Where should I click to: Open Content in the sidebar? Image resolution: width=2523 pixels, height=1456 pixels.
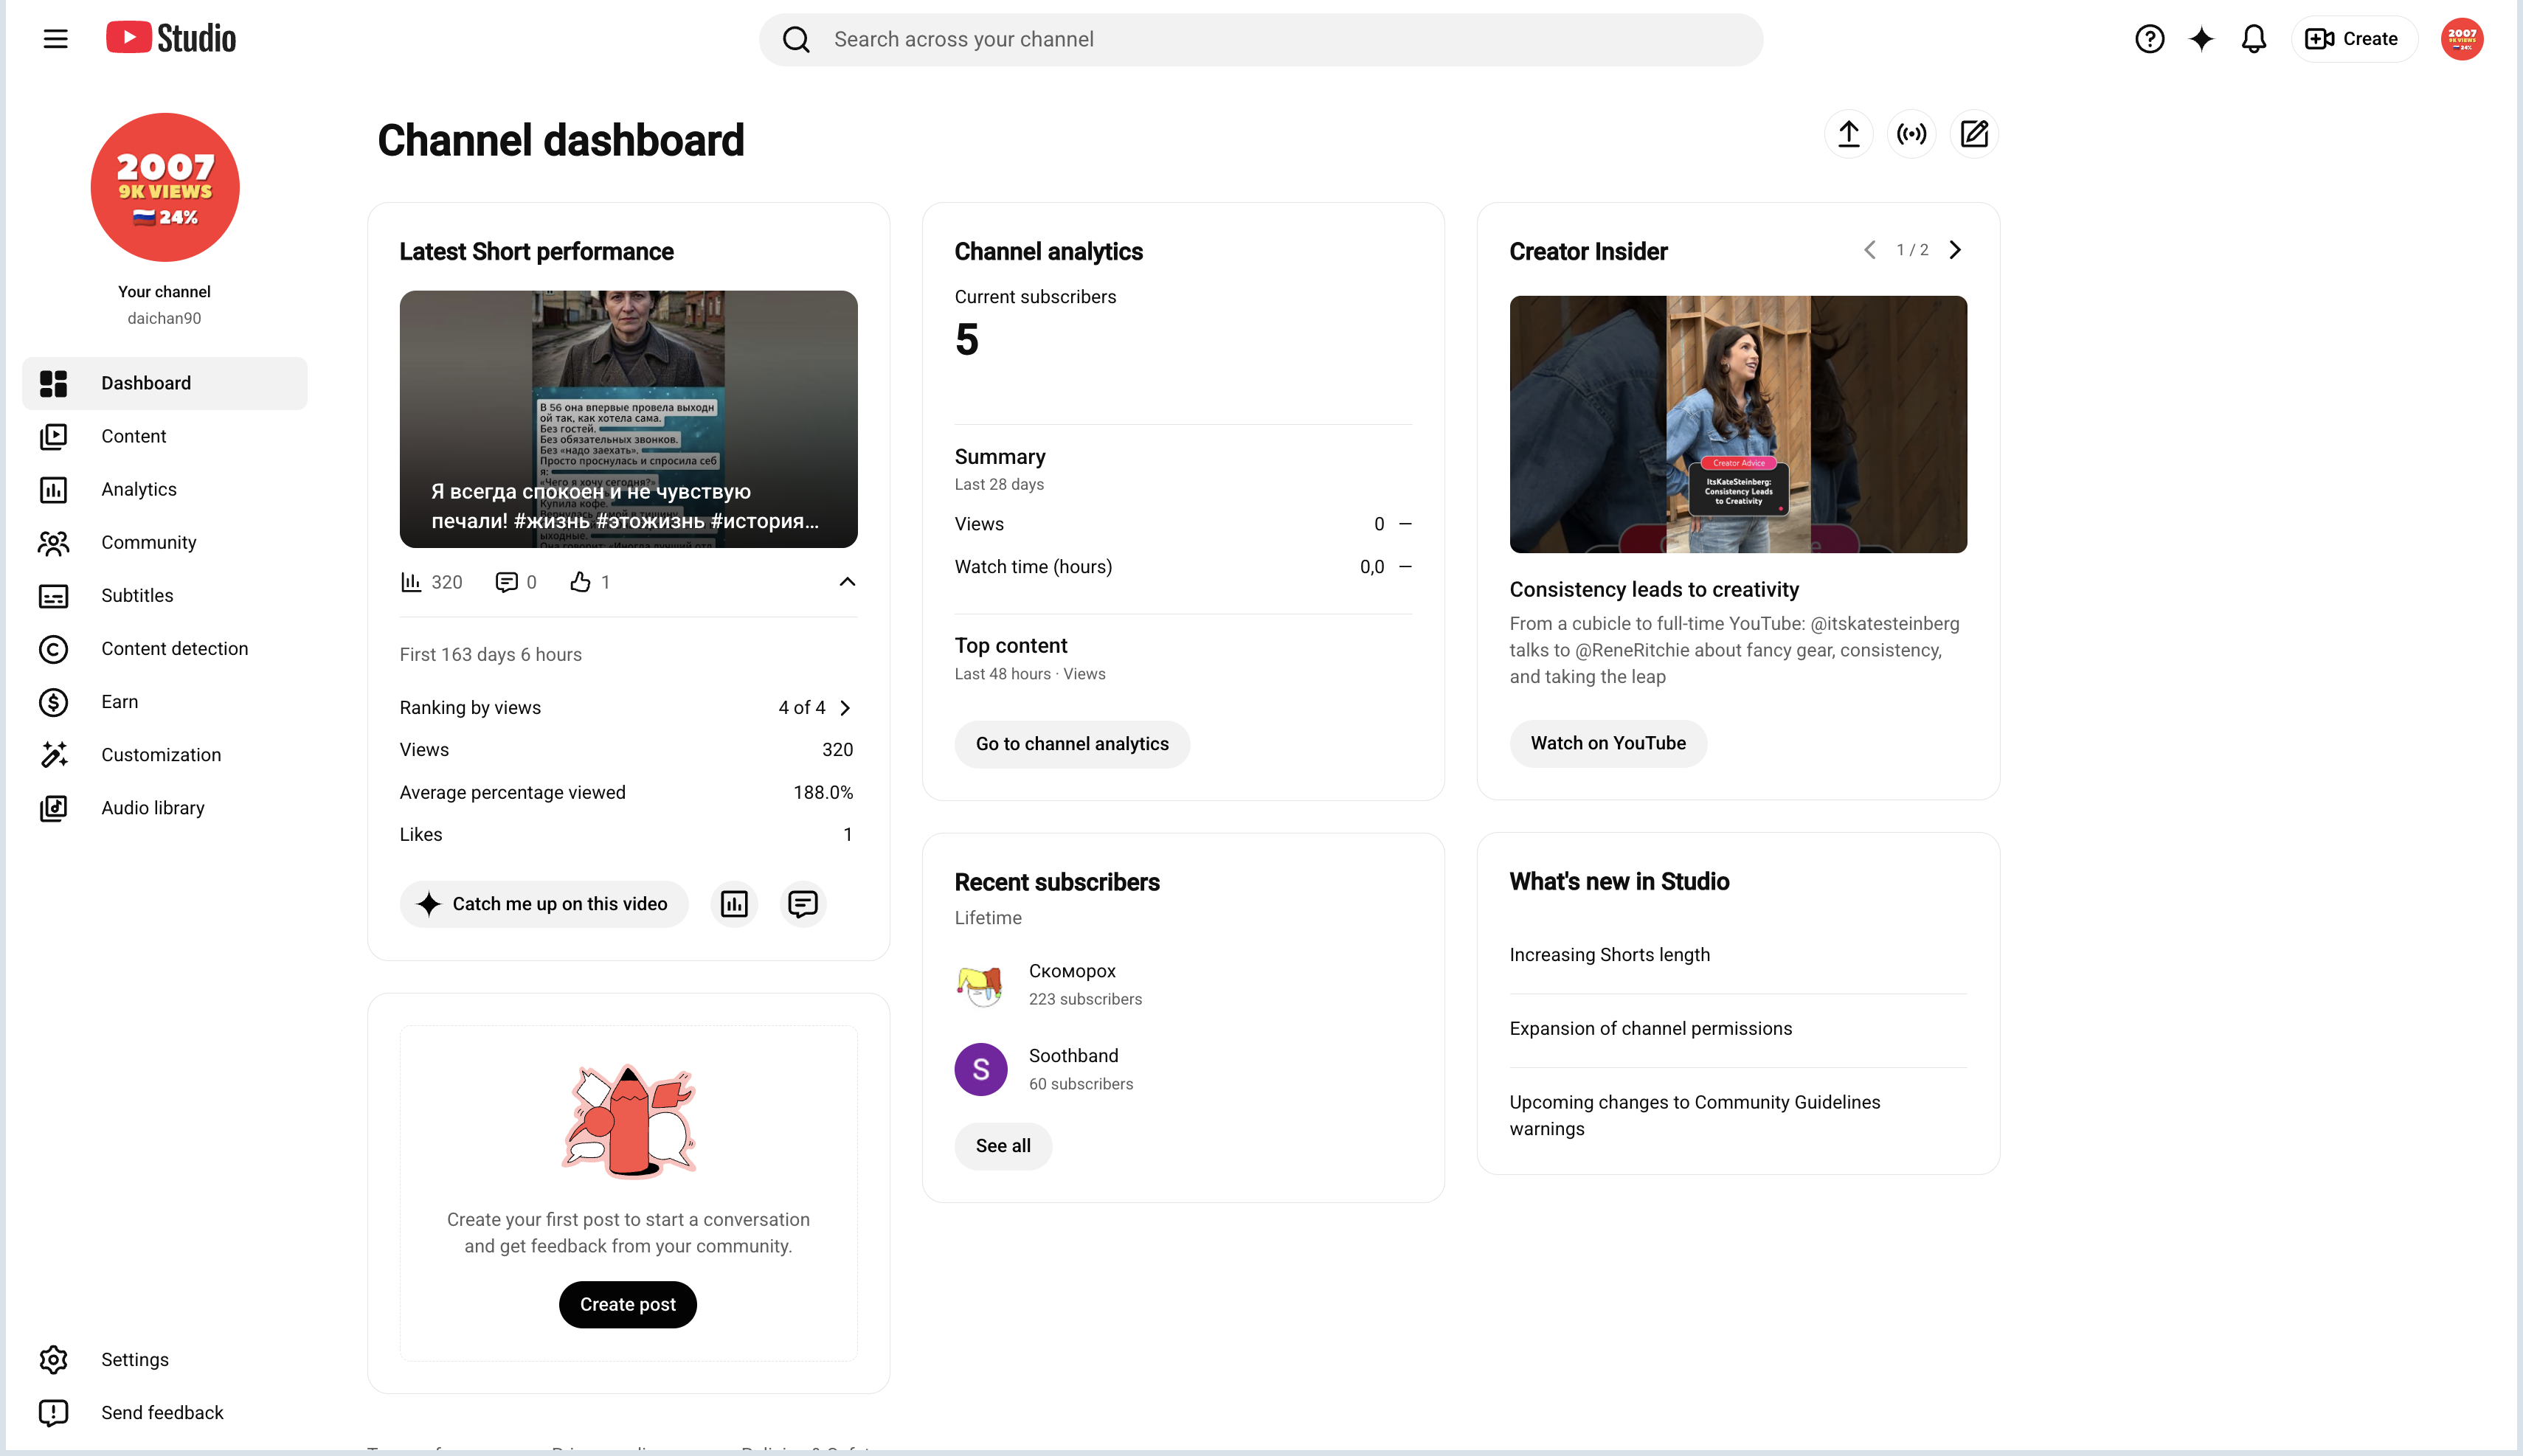[165, 436]
